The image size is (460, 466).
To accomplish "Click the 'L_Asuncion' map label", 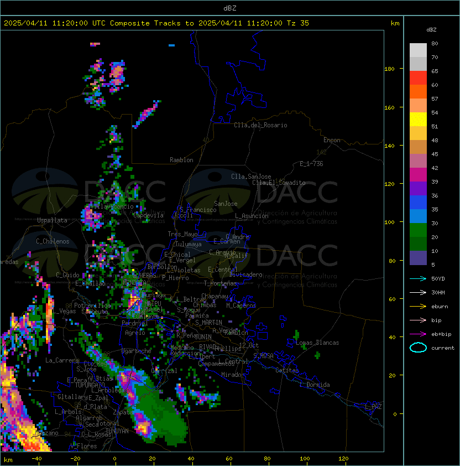I will click(x=252, y=216).
